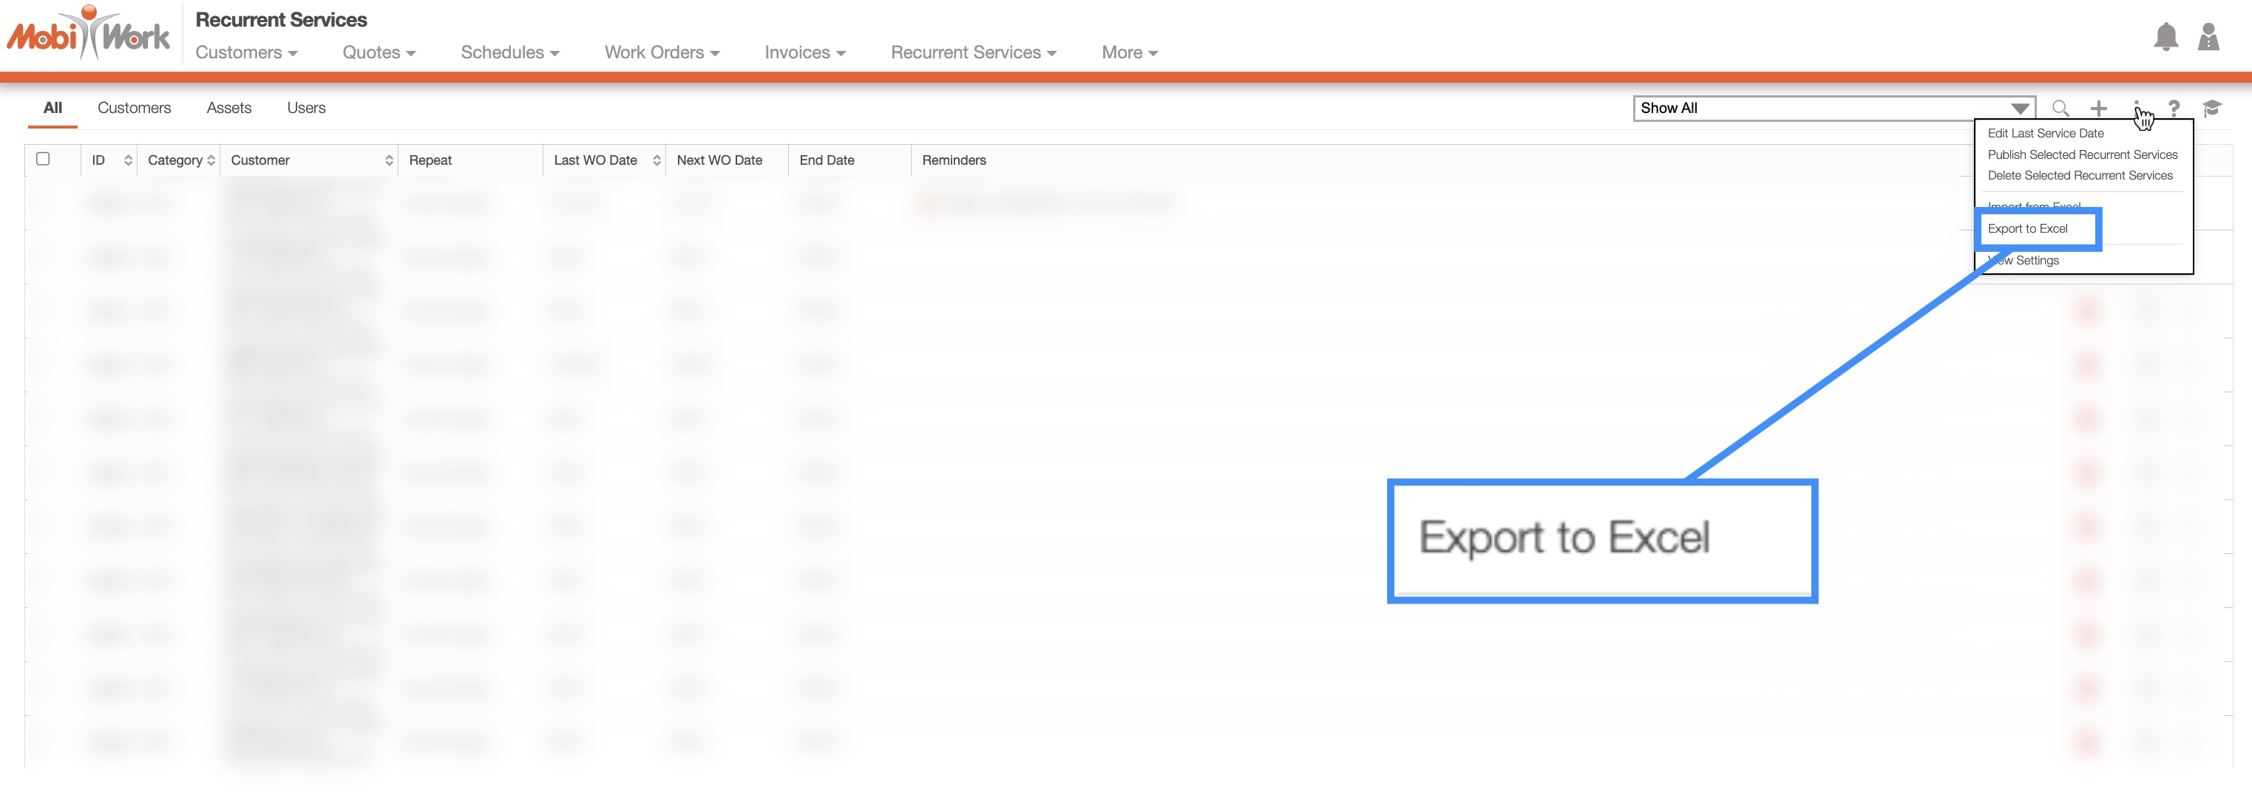Sort by ID using its sort arrows
Screen dimensions: 2252x792
[x=129, y=160]
